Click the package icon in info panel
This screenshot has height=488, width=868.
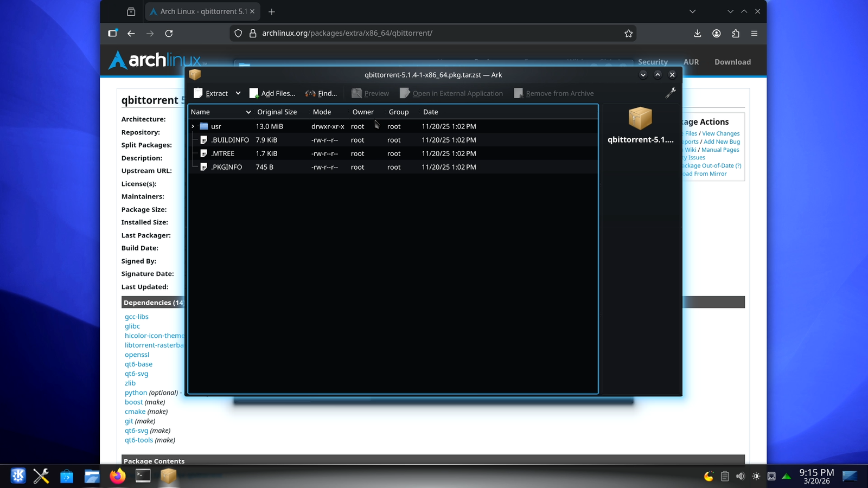tap(640, 118)
